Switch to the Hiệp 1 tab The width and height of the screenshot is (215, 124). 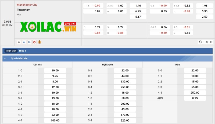coord(23,51)
